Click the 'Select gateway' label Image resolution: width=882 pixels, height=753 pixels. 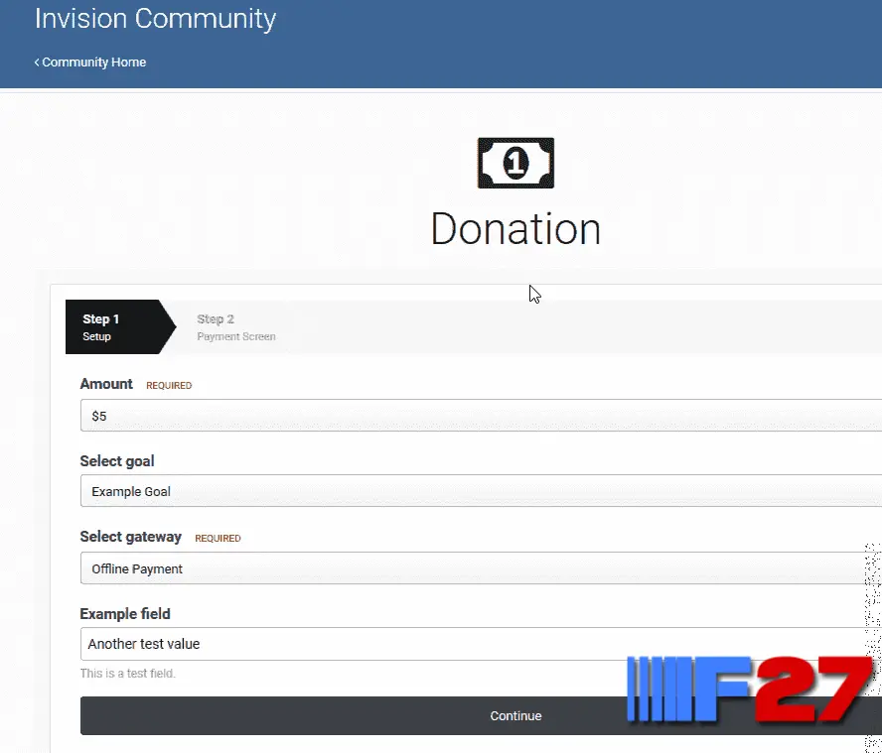(130, 537)
